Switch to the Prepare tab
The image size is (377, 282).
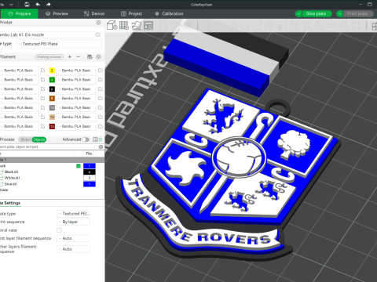coord(20,13)
